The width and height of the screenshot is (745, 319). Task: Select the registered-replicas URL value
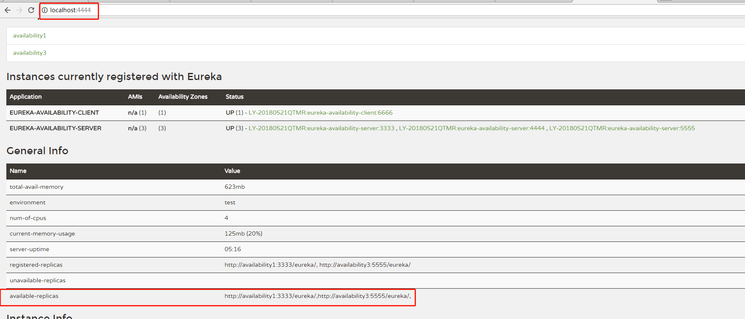318,265
